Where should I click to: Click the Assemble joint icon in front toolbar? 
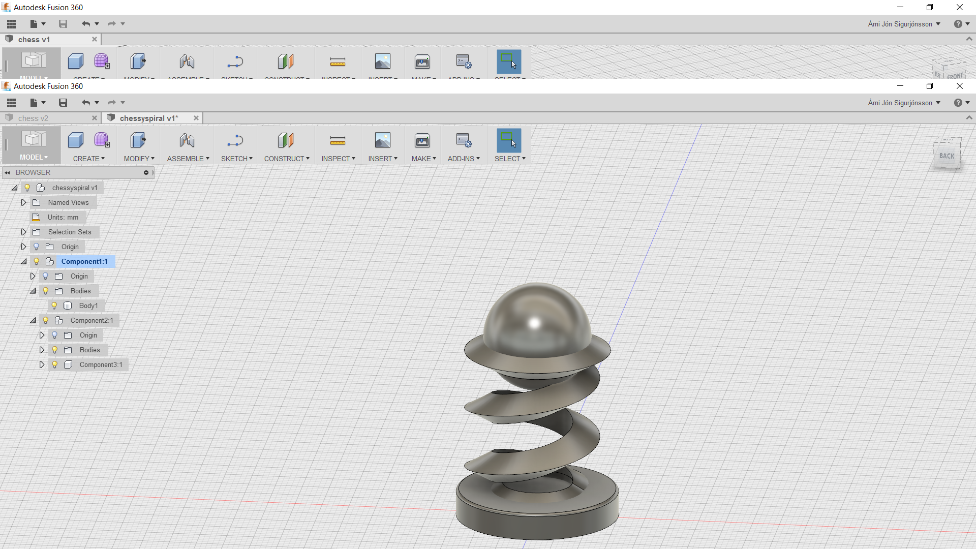click(x=187, y=140)
